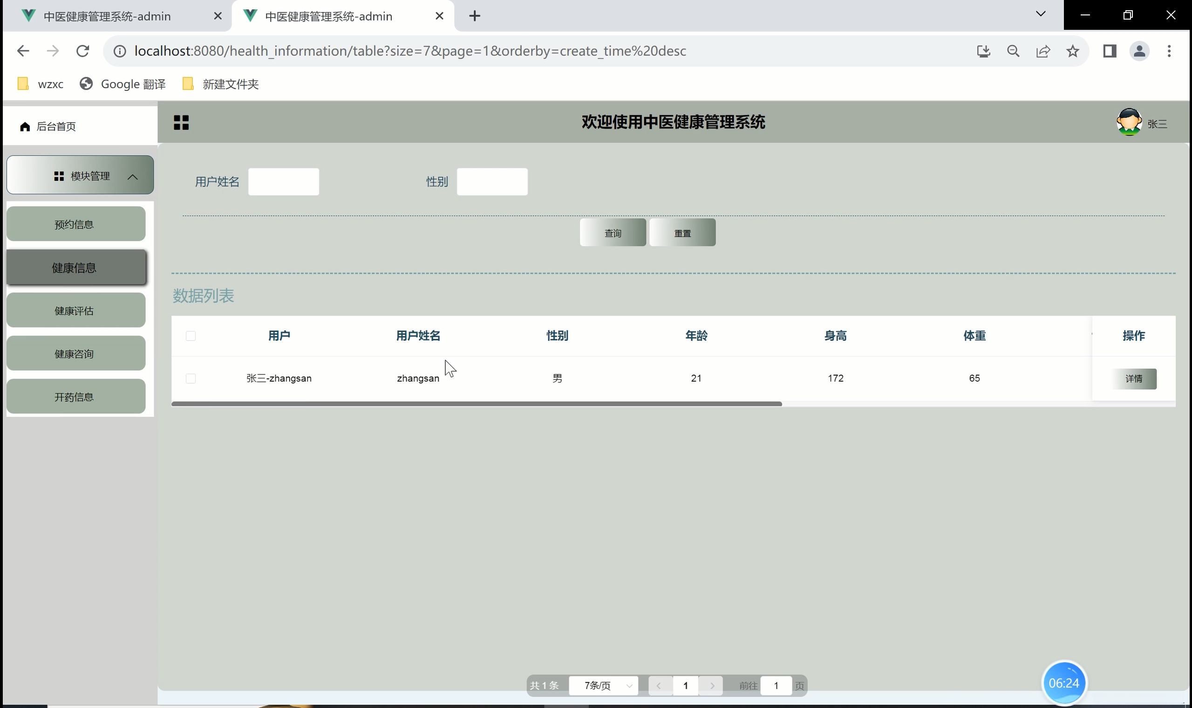The image size is (1192, 708).
Task: Reload the page with refresh icon
Action: pos(83,51)
